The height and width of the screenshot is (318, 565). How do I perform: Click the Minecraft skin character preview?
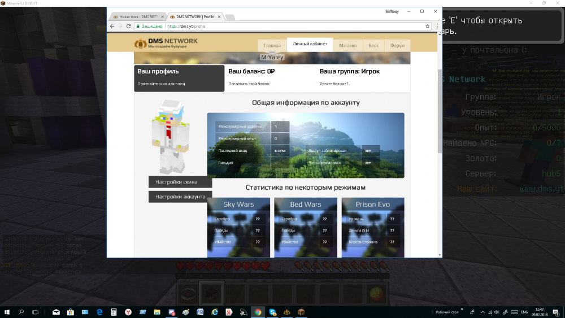[171, 137]
